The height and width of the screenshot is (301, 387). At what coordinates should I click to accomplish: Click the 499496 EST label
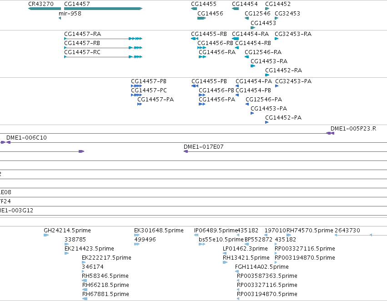tap(145, 240)
